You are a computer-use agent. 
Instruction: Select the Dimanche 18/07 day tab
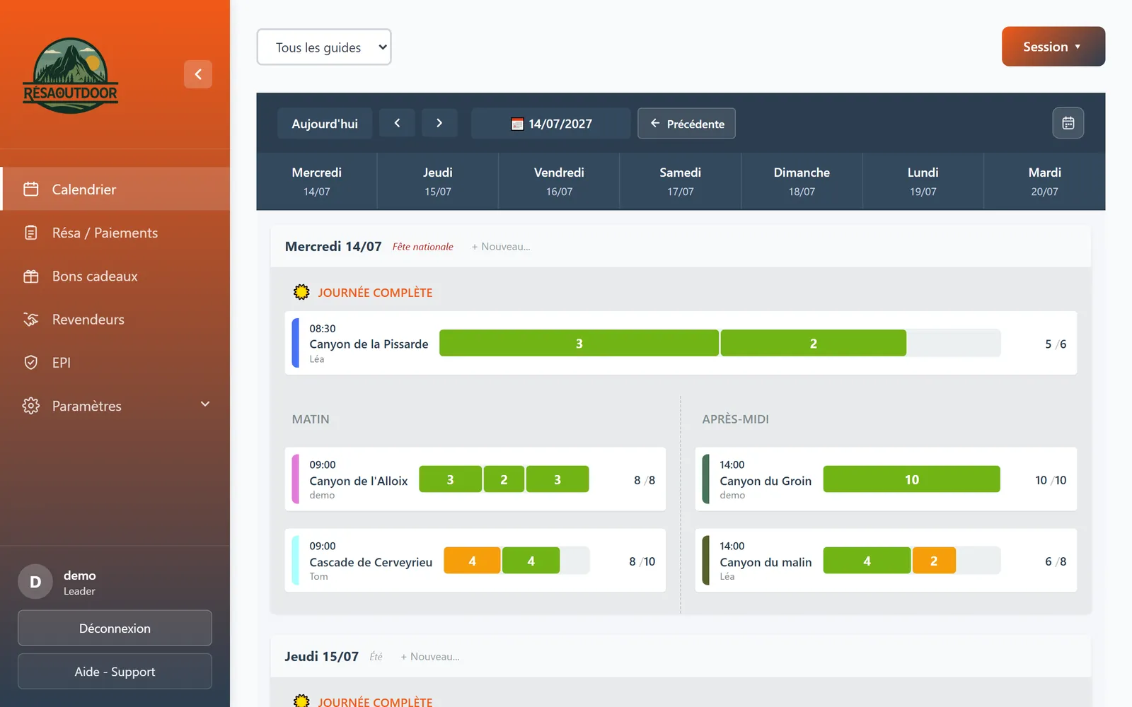click(x=802, y=182)
